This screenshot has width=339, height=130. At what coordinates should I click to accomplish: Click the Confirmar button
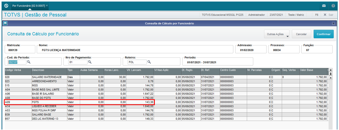[x=324, y=34]
